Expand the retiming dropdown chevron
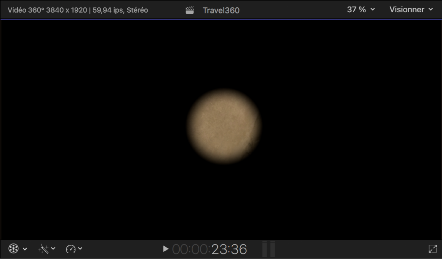442x259 pixels. [80, 248]
